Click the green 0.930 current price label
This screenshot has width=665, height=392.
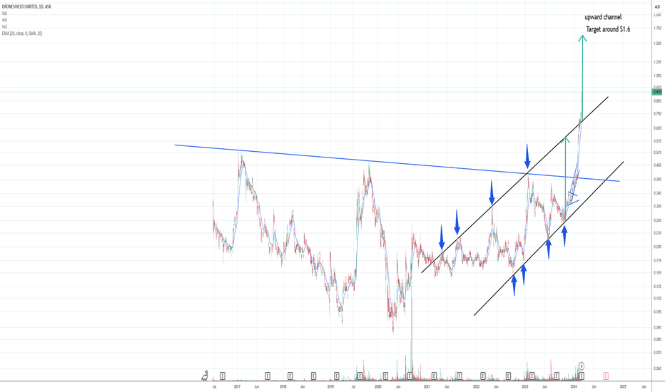657,91
